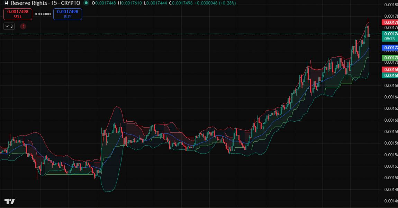The image size is (398, 208).
Task: Click the change value +0.0000048 (+0.28%)
Action: point(215,3)
